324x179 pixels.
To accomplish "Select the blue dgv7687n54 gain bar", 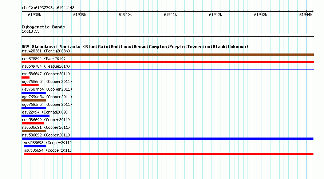I will (34, 93).
